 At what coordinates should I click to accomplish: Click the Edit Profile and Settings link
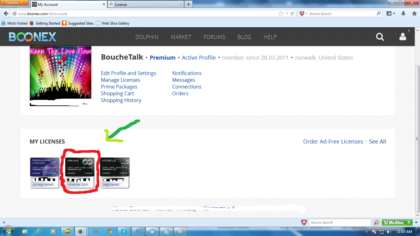[129, 73]
